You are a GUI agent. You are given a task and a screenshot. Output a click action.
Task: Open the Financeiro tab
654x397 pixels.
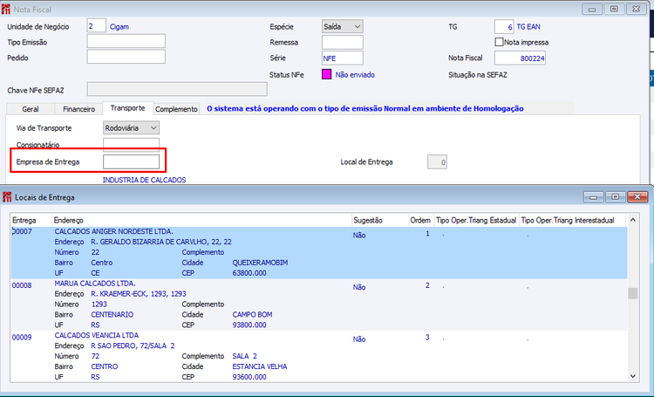tap(78, 109)
